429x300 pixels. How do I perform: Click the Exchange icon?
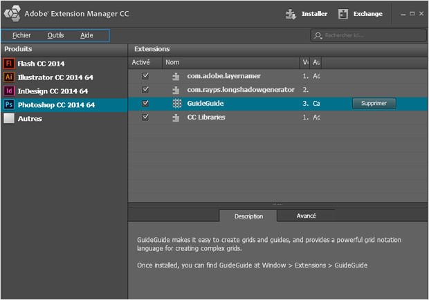[343, 14]
